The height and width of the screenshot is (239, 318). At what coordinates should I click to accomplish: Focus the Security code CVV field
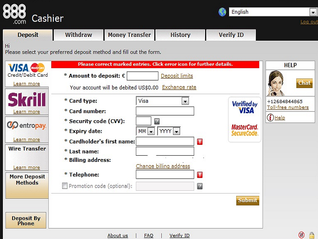(x=144, y=121)
